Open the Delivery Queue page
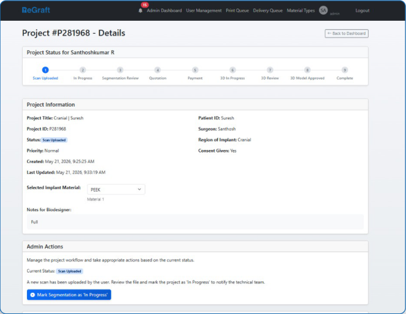Screen dimensions: 406x314 click(x=268, y=10)
